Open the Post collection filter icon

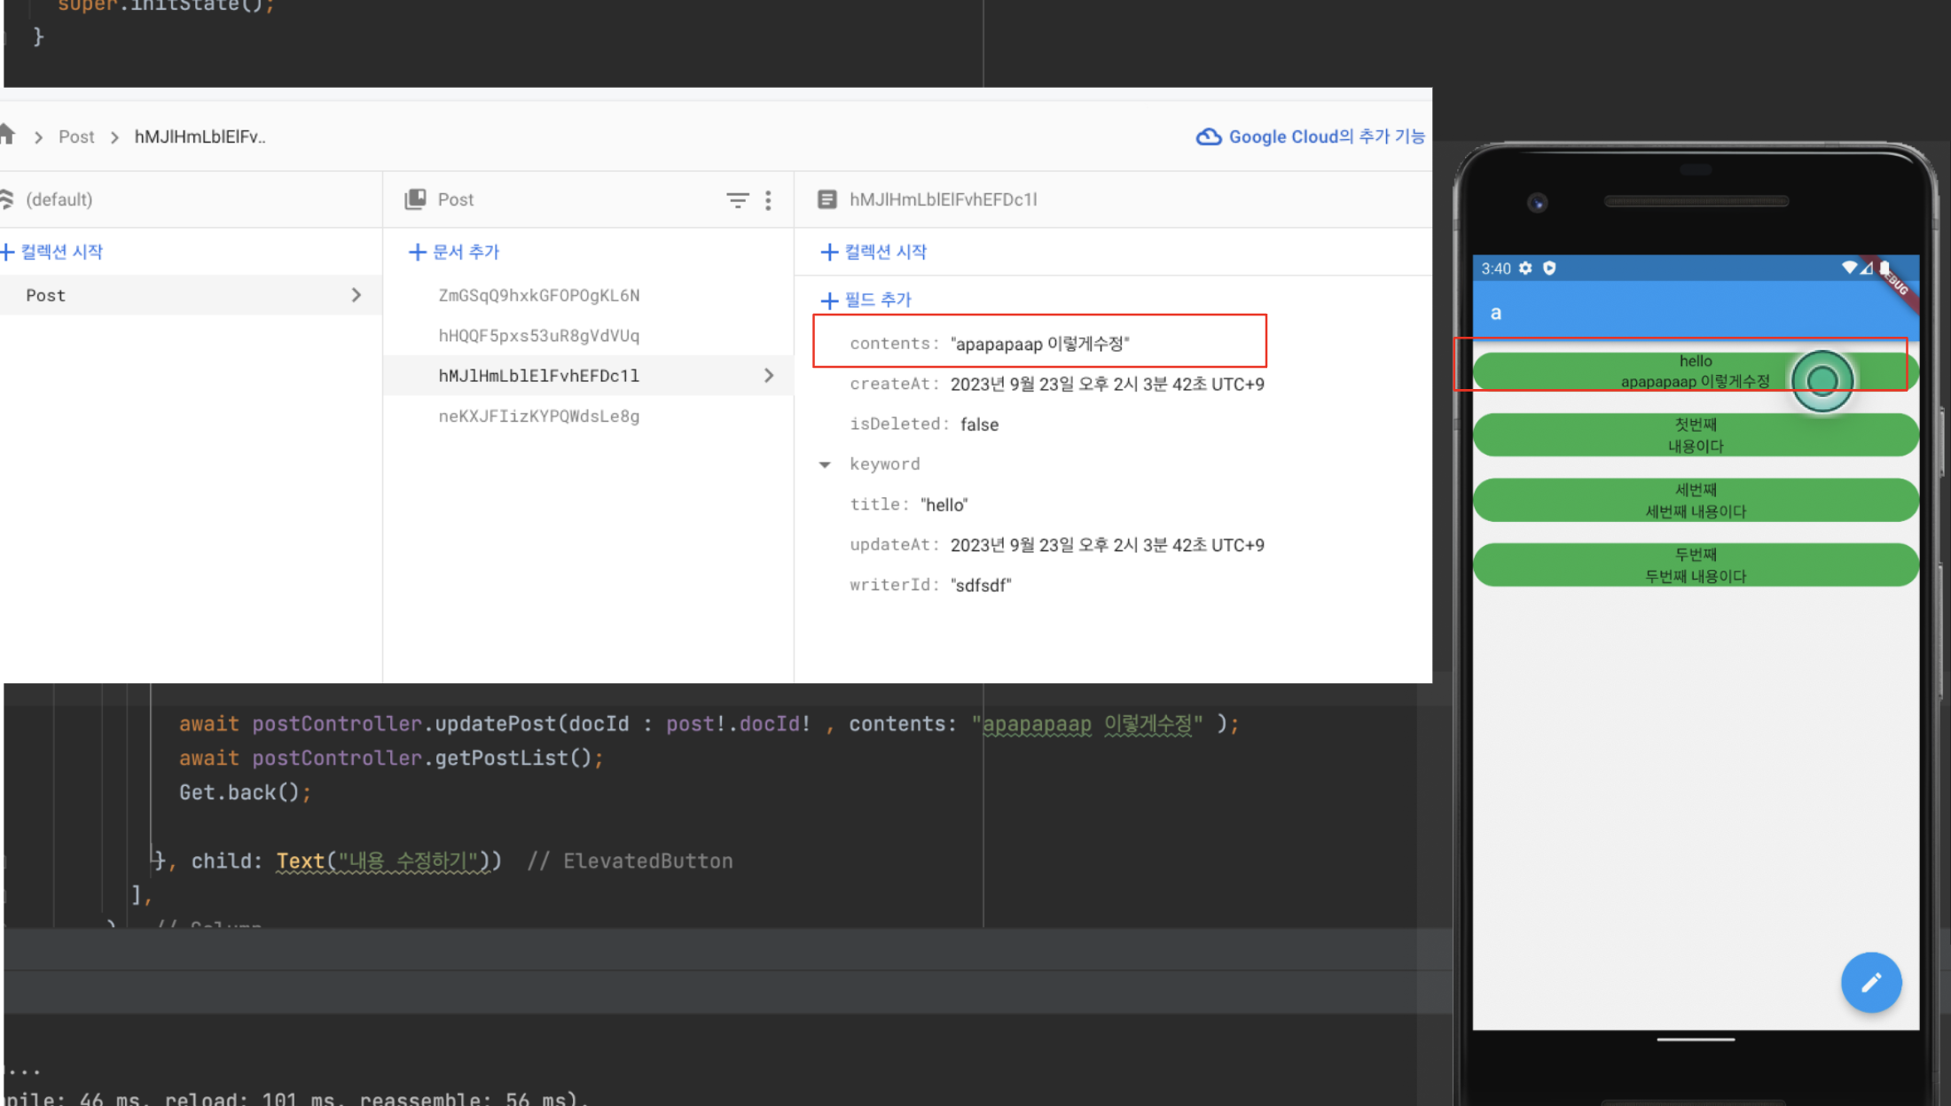[x=737, y=200]
